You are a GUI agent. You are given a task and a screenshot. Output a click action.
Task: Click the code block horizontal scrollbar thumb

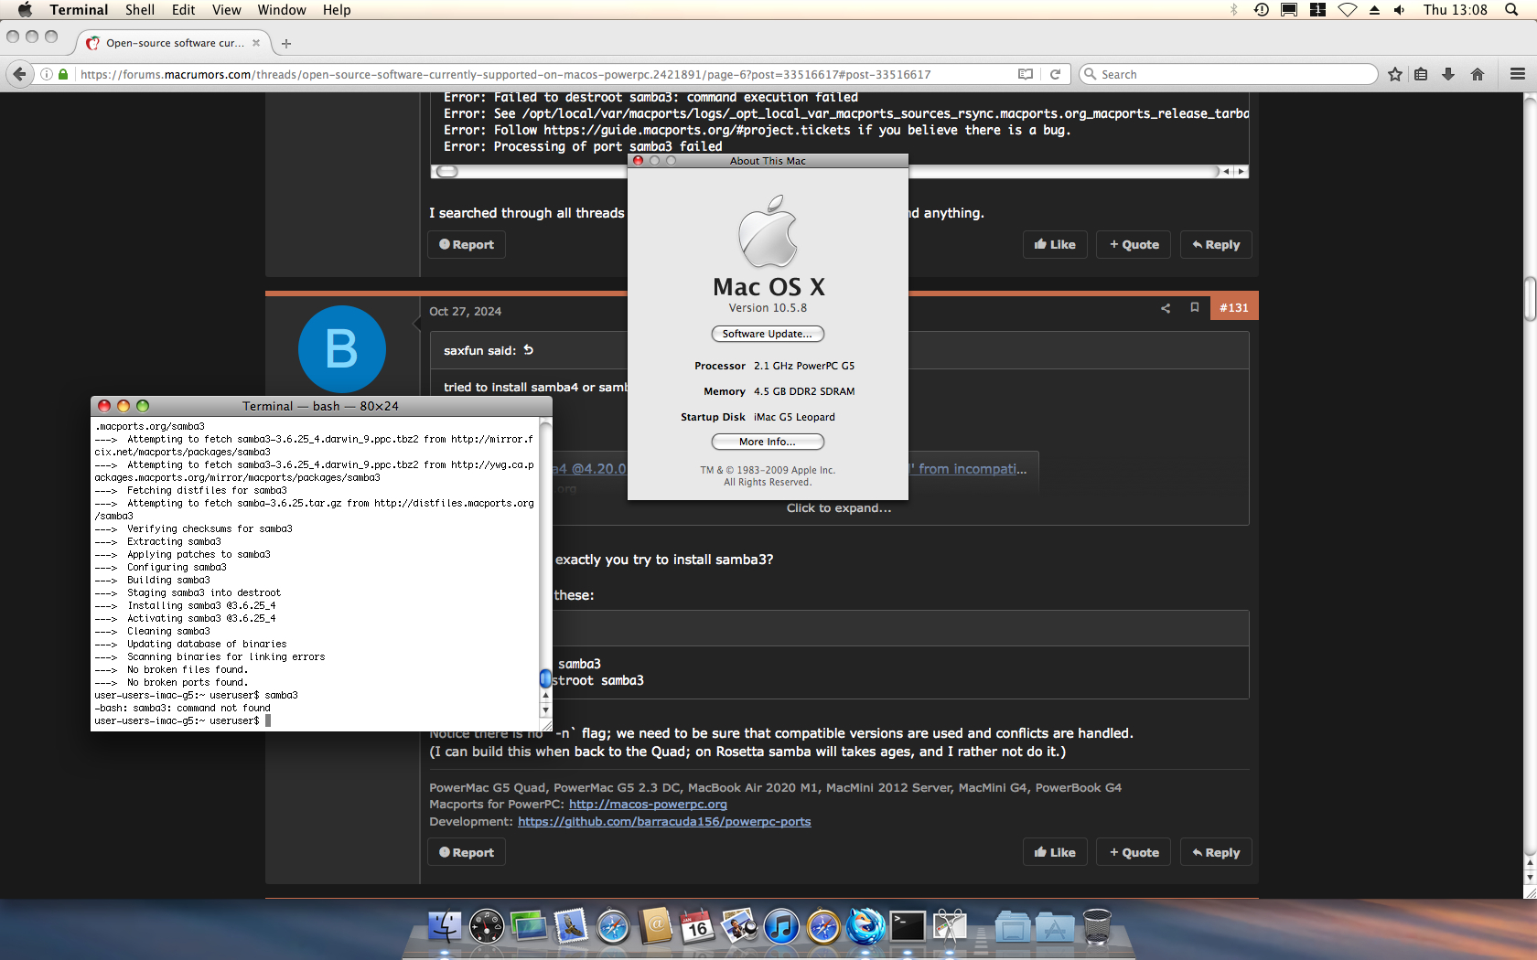click(x=446, y=172)
